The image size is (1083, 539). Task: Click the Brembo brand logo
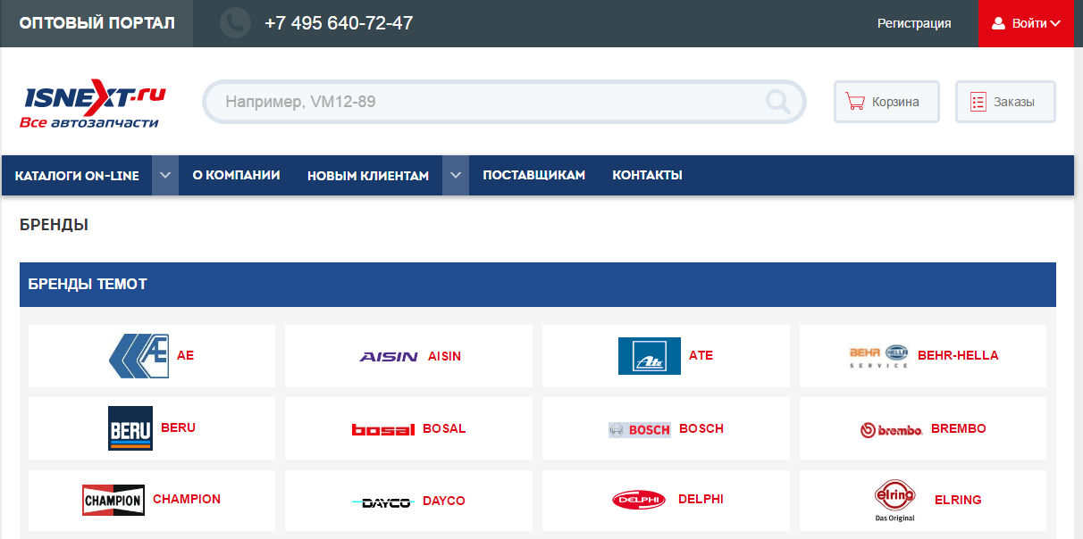click(x=892, y=430)
